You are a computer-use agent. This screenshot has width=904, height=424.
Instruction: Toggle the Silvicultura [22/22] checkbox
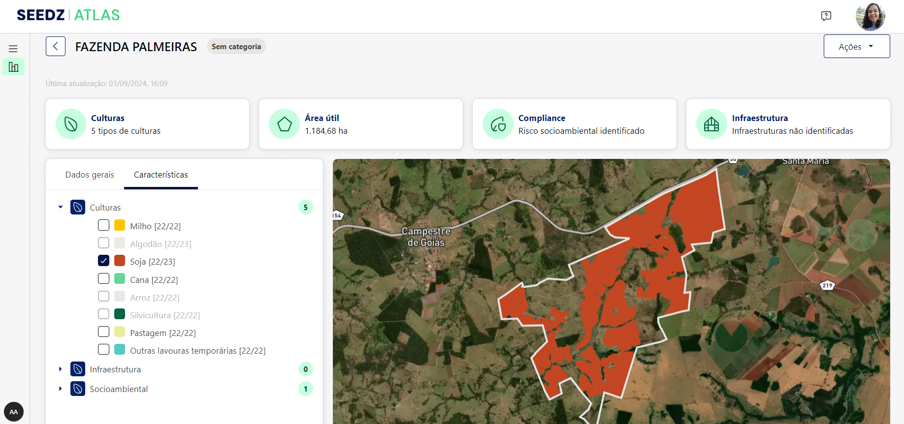103,314
